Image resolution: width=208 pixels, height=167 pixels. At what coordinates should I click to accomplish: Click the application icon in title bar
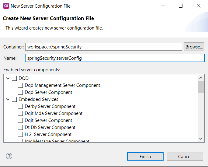6,6
